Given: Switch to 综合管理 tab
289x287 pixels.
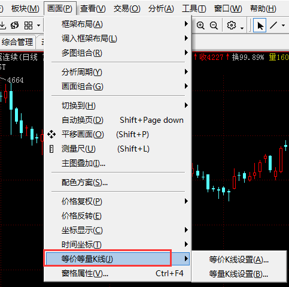Looking at the screenshot, I should click(x=17, y=42).
